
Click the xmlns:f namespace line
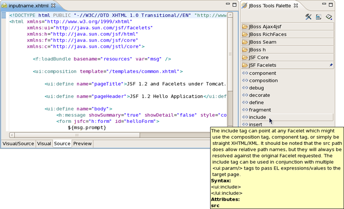83,40
